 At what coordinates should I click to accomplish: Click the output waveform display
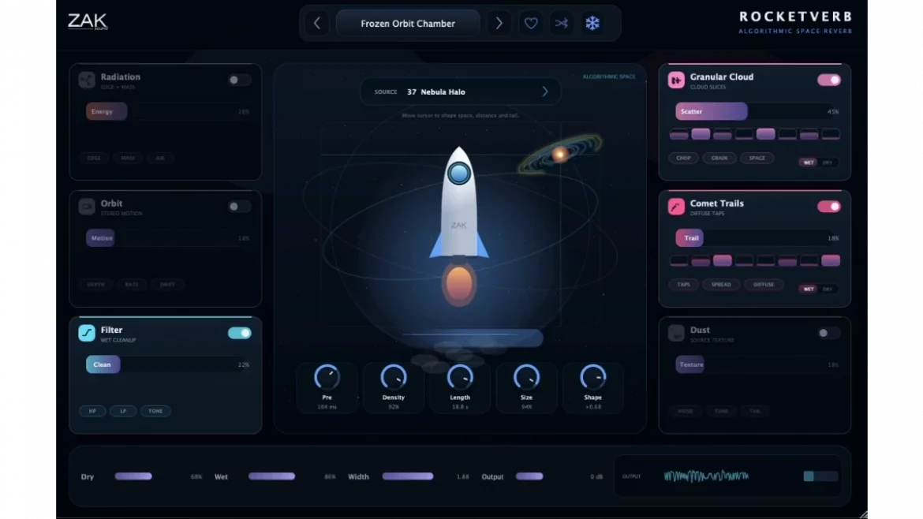point(706,476)
